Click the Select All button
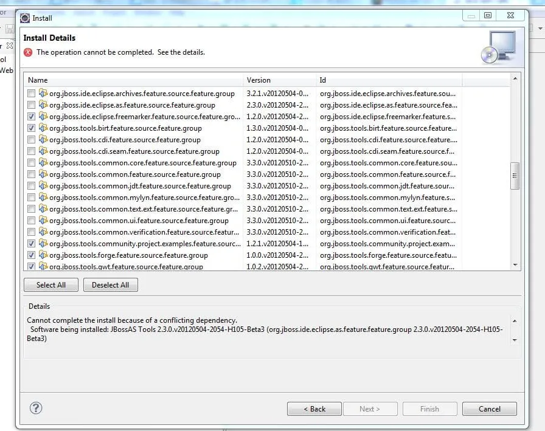This screenshot has height=431, width=545. coord(51,284)
